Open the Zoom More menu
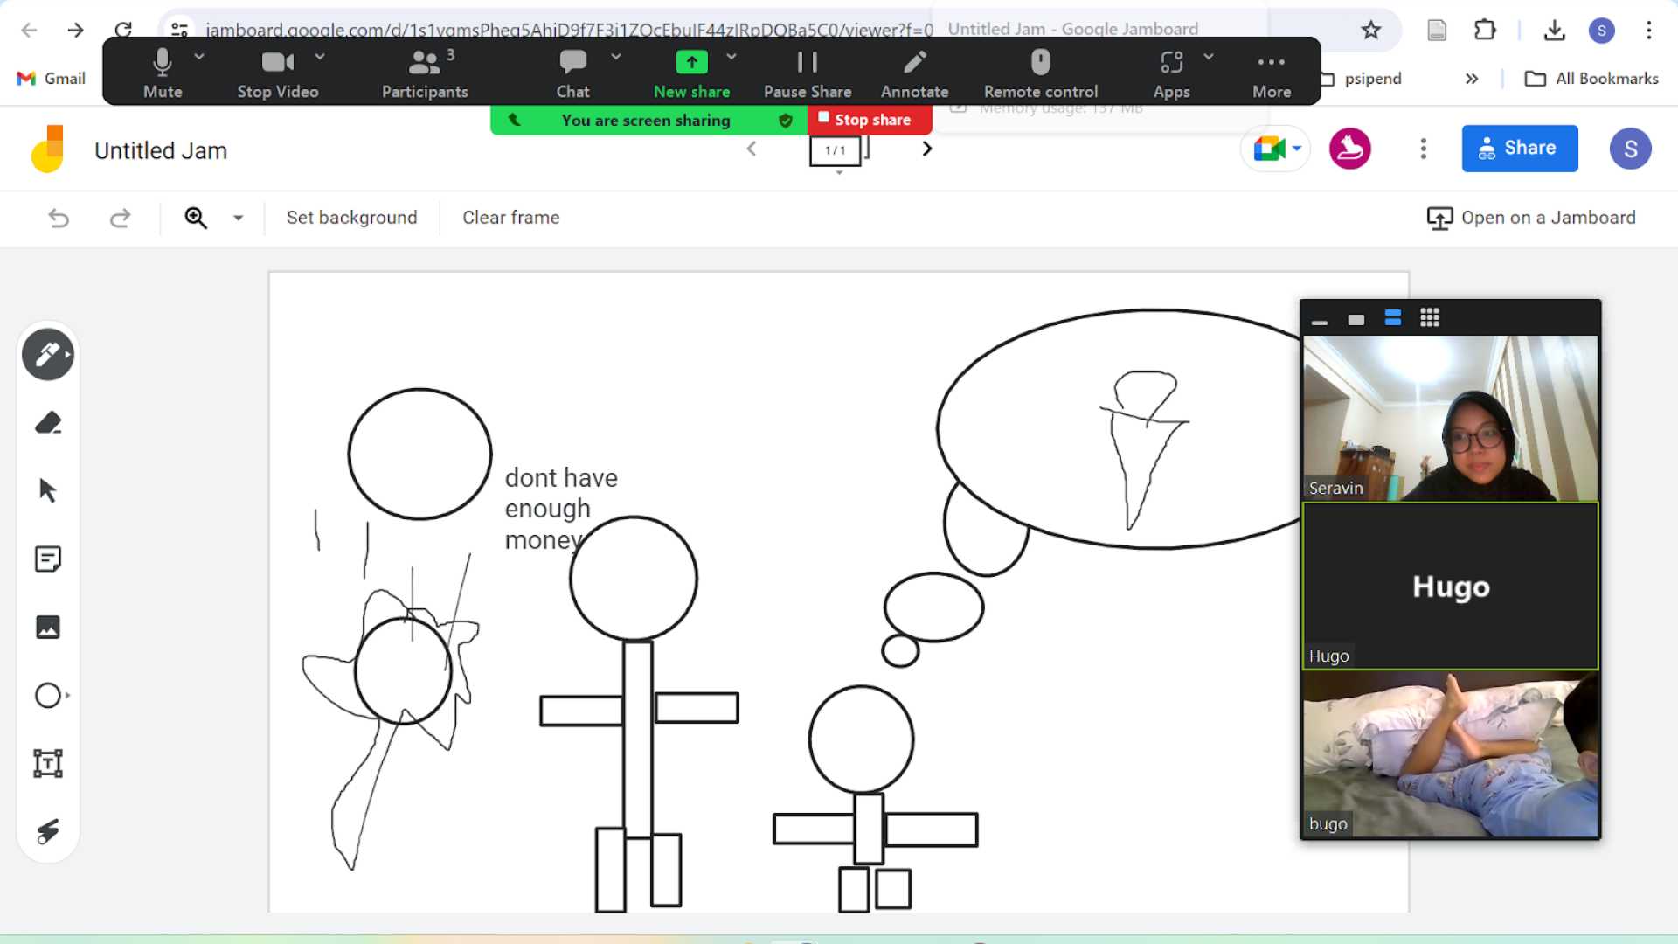Viewport: 1678px width, 944px height. click(1271, 73)
